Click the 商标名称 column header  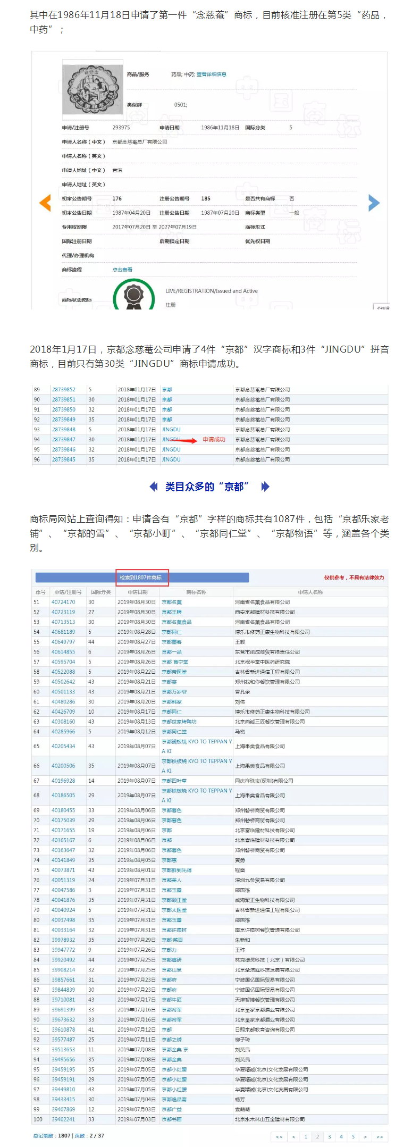tap(196, 592)
